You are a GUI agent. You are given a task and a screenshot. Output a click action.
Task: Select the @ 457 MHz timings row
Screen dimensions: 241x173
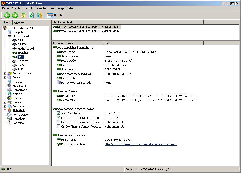pyautogui.click(x=127, y=100)
